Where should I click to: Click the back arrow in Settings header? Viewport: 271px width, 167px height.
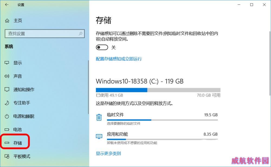pyautogui.click(x=7, y=5)
